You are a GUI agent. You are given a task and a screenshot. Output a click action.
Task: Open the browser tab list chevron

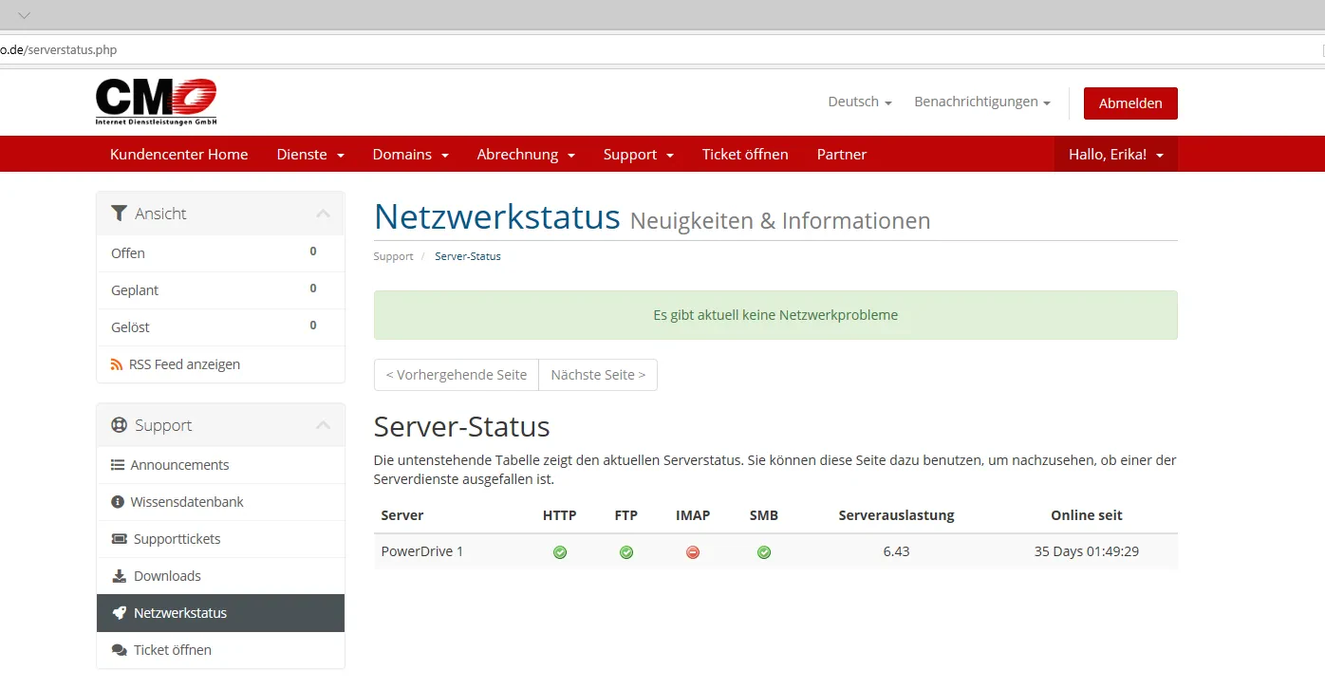[x=24, y=15]
